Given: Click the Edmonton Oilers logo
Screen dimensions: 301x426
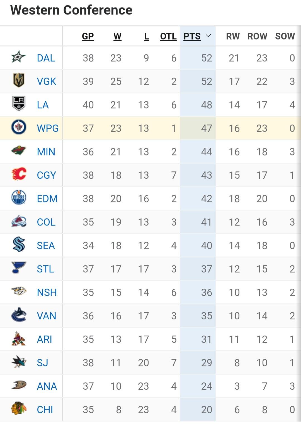Looking at the screenshot, I should pos(19,198).
